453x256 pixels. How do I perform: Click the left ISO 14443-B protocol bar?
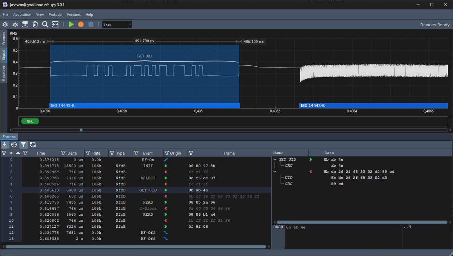(145, 106)
